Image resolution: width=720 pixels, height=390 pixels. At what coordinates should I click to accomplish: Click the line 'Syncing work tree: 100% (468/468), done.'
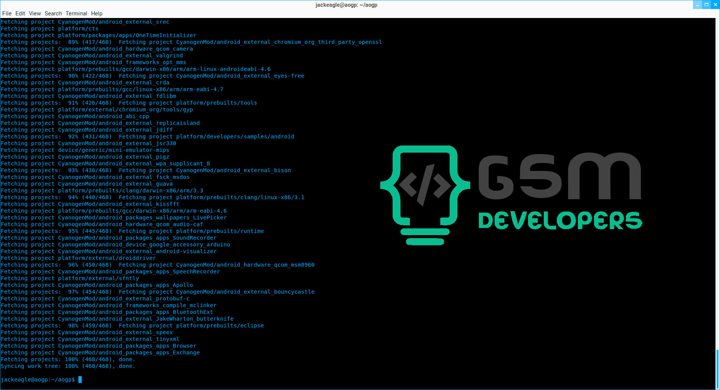[68, 366]
